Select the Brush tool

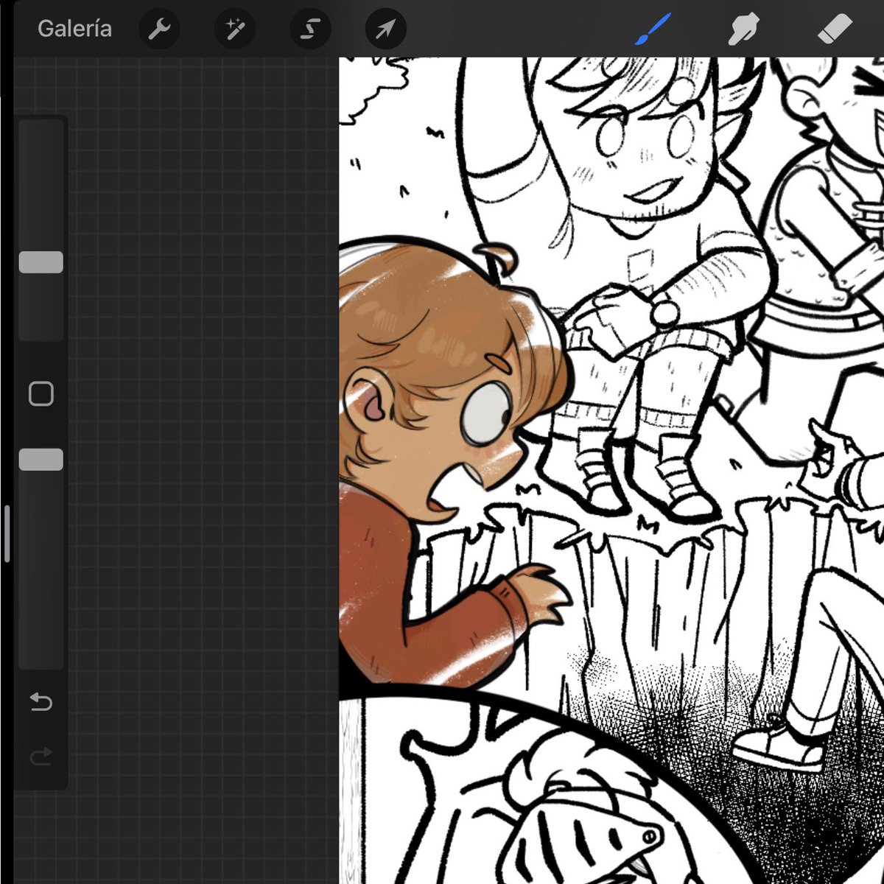652,29
